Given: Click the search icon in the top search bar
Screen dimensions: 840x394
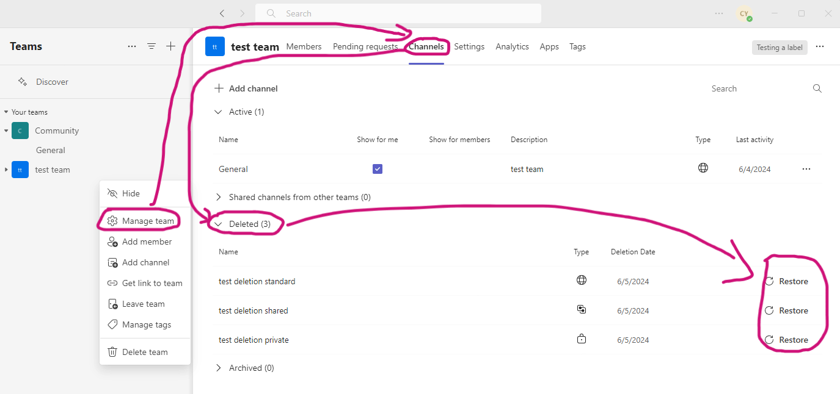Looking at the screenshot, I should tap(271, 13).
